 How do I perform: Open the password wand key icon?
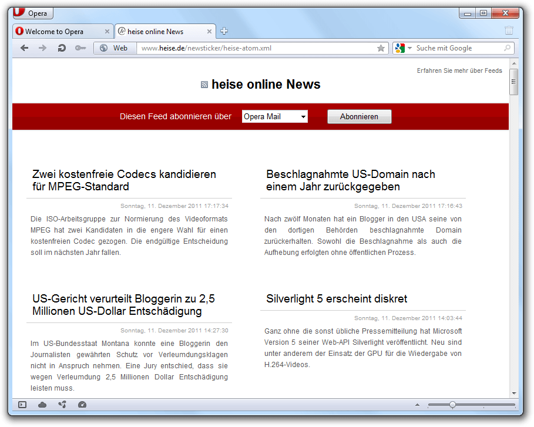coord(80,48)
